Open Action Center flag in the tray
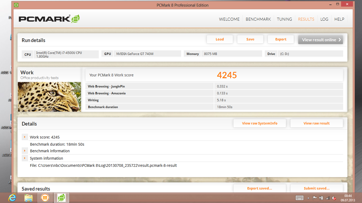362x203 pixels. [315, 198]
